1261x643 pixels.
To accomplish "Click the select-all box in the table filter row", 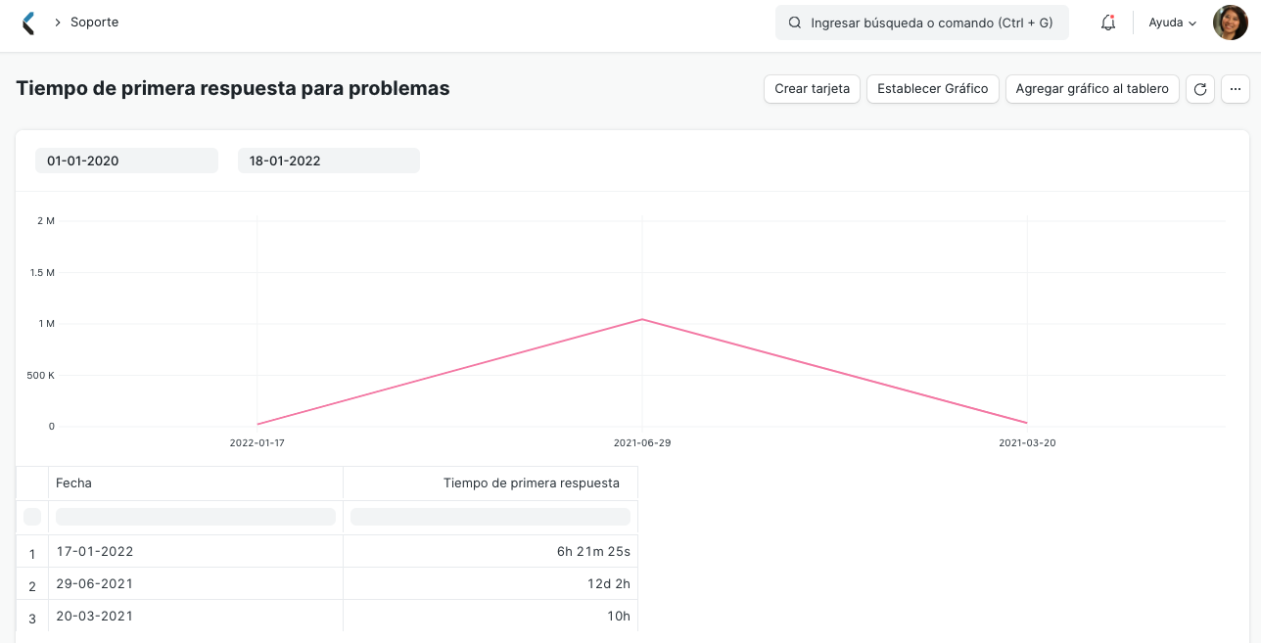I will coord(32,516).
